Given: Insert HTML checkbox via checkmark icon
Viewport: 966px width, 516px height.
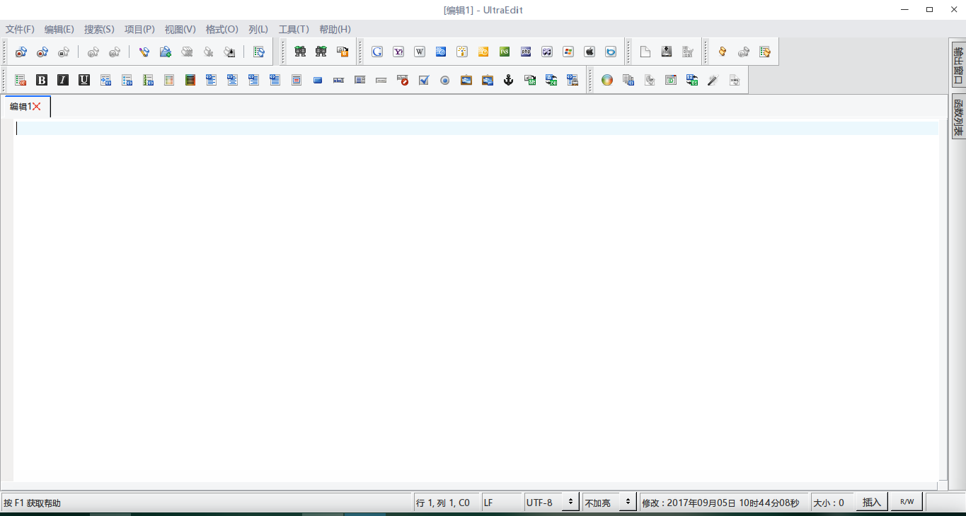Looking at the screenshot, I should point(424,80).
